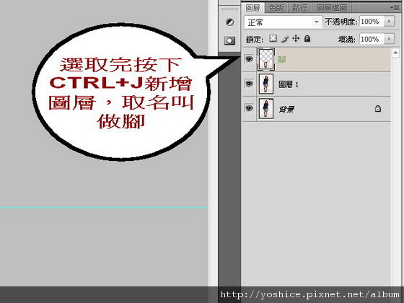Click the 背景 layer name
This screenshot has width=404, height=303.
coord(286,110)
